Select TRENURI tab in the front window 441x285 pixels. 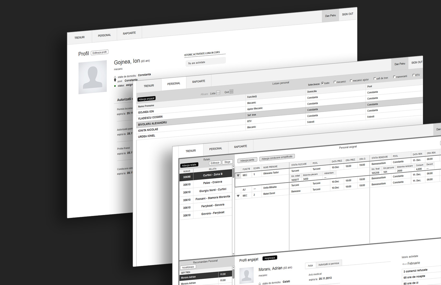coord(191,151)
